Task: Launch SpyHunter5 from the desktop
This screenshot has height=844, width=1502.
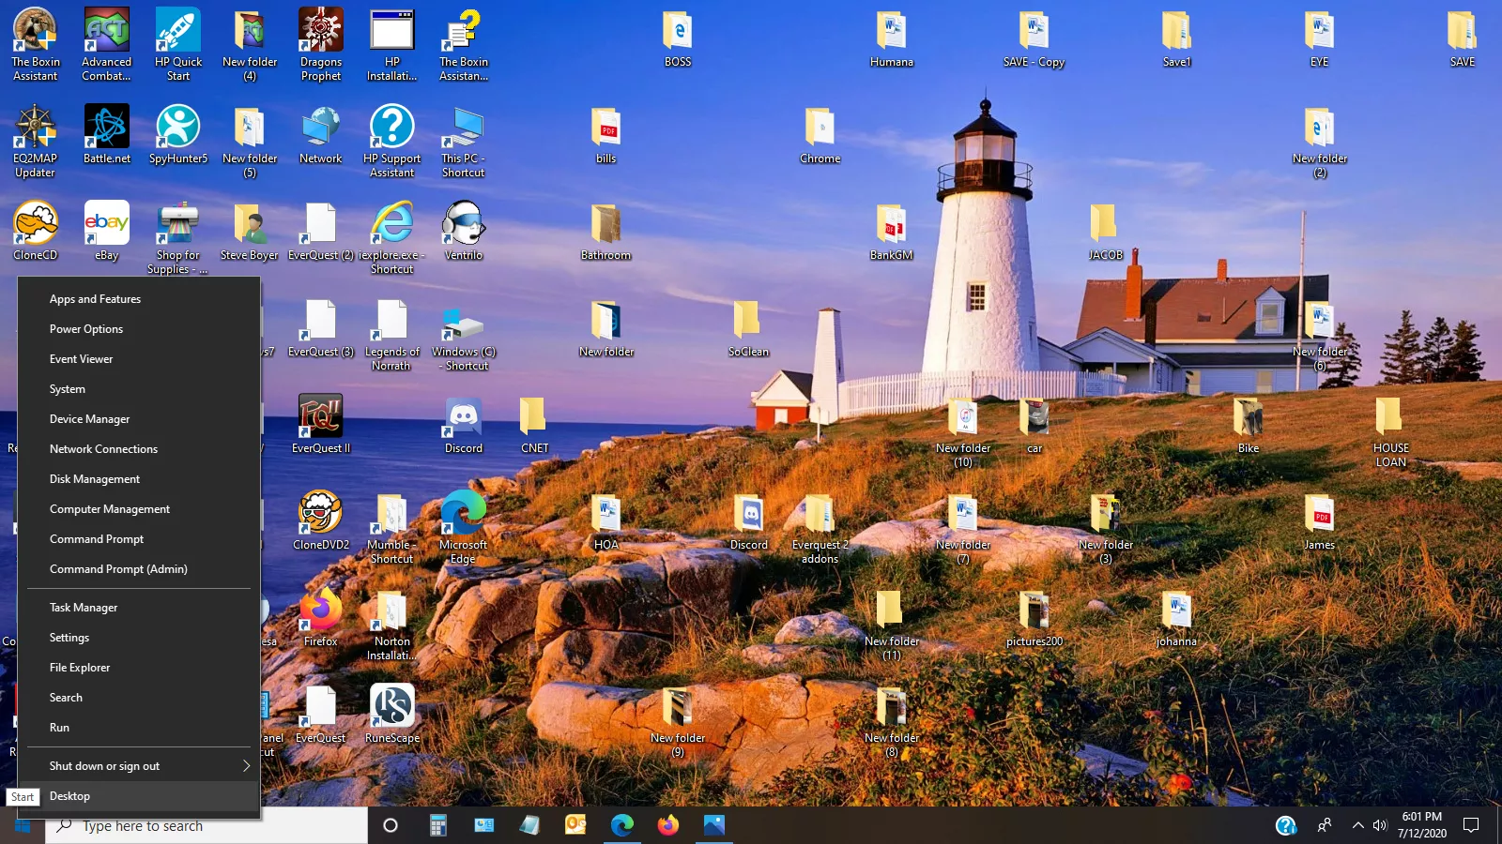Action: click(x=177, y=128)
